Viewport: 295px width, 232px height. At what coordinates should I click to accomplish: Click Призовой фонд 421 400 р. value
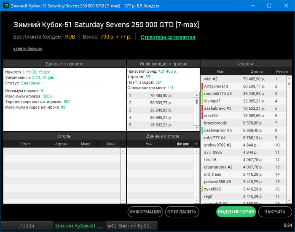tap(168, 71)
